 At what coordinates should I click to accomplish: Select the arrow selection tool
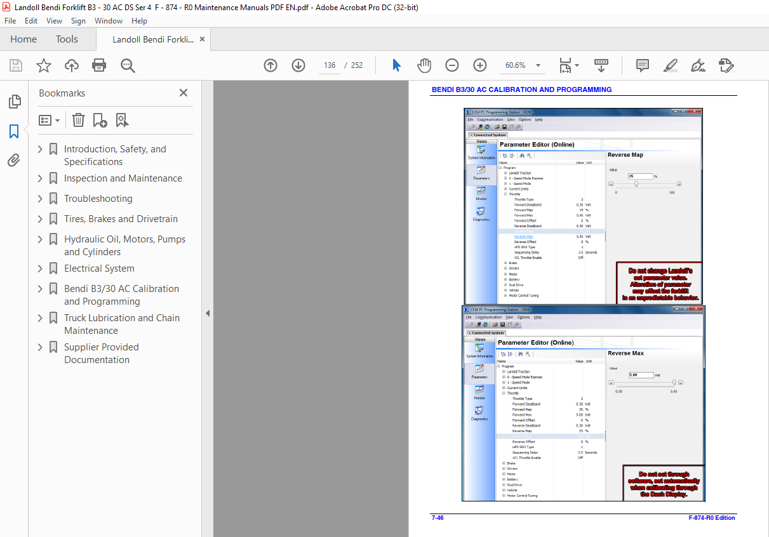[396, 65]
